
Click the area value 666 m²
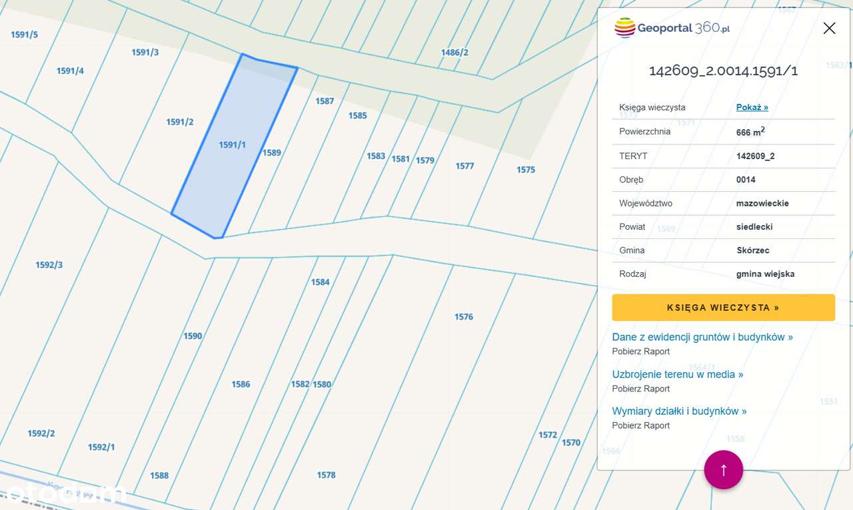750,132
